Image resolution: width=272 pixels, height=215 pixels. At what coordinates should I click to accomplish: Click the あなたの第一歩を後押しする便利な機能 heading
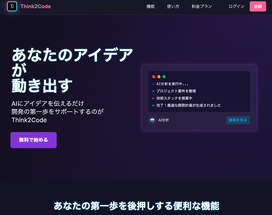(x=136, y=206)
